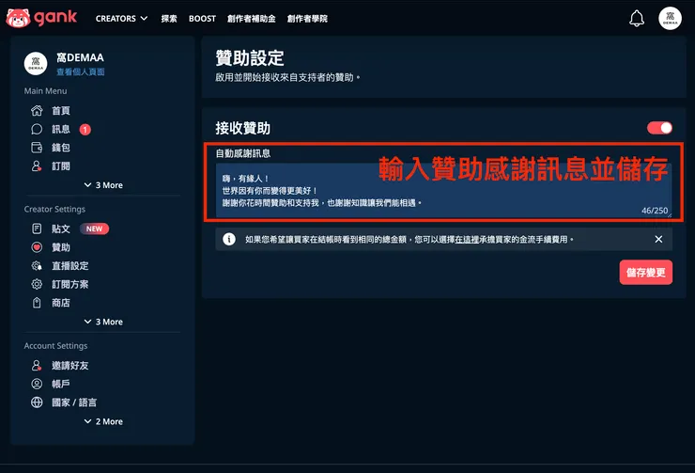This screenshot has height=473, width=695.
Task: Click the globe icon beside 國家 / 語言
Action: [x=37, y=402]
